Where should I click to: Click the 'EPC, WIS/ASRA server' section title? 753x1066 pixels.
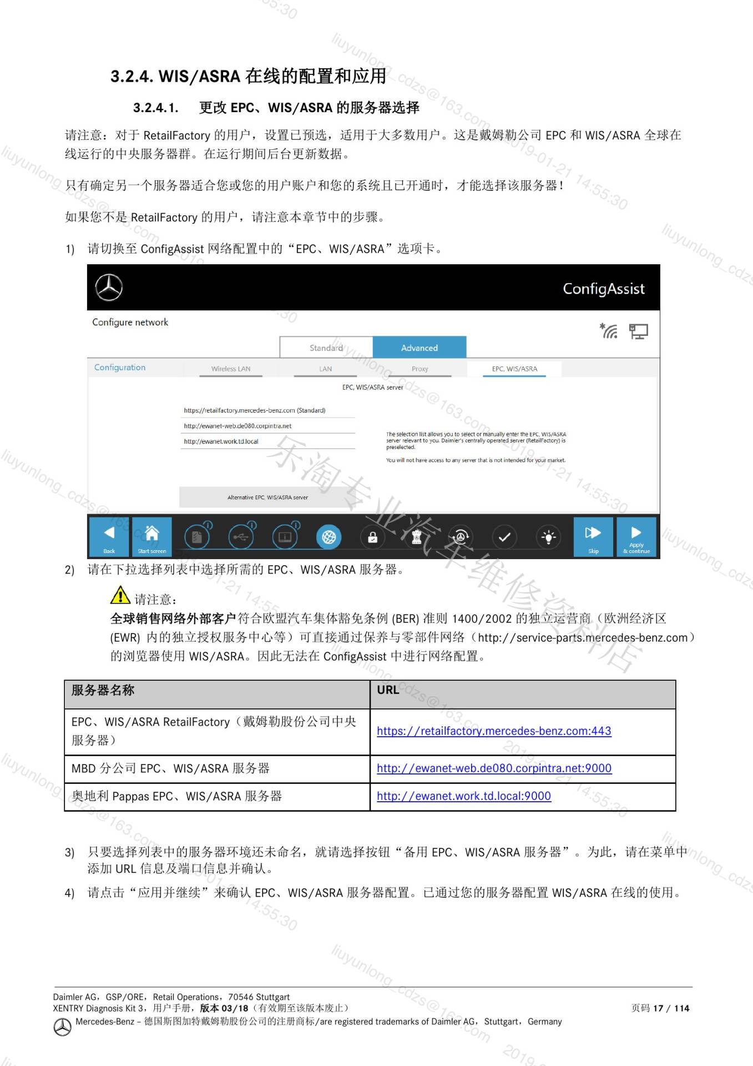(373, 388)
